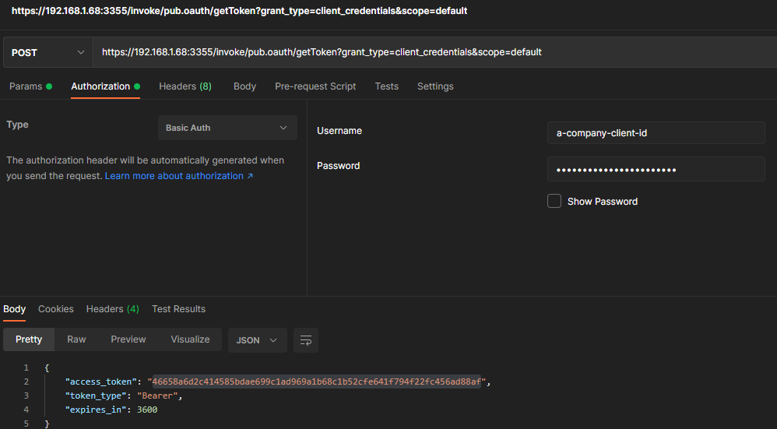
Task: Click Learn more about authorization link
Action: click(179, 176)
